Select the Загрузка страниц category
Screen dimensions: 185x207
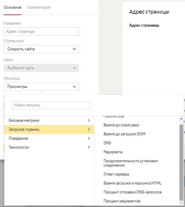coord(49,129)
